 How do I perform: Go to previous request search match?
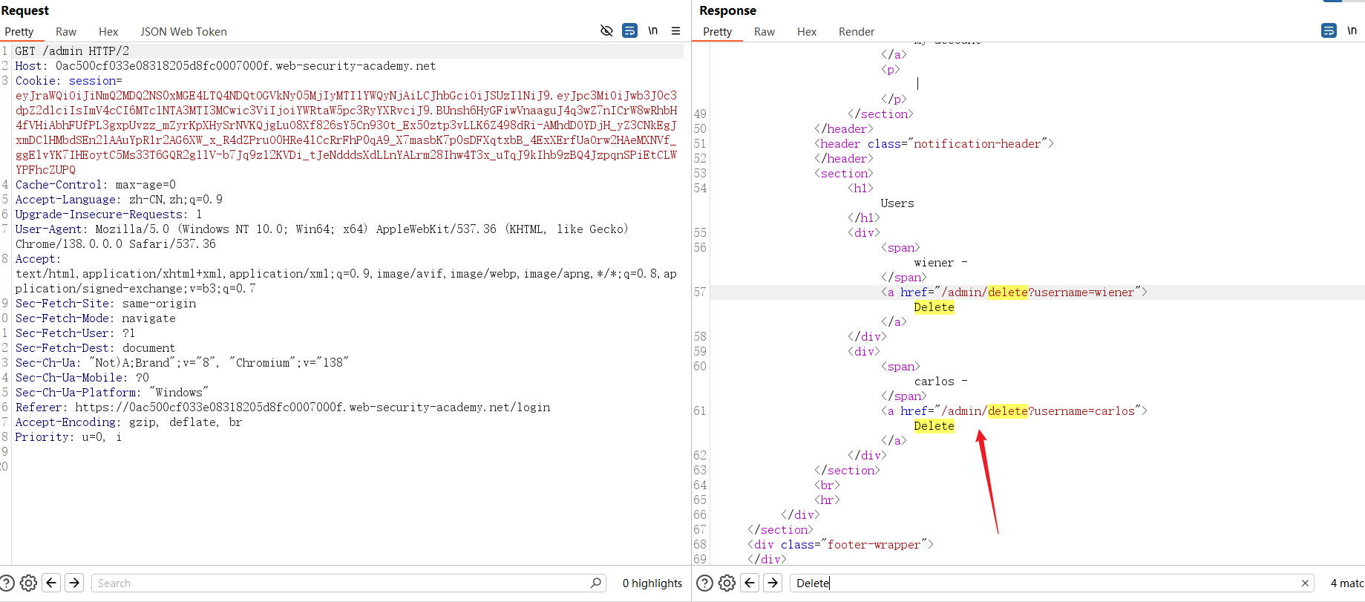pyautogui.click(x=51, y=583)
